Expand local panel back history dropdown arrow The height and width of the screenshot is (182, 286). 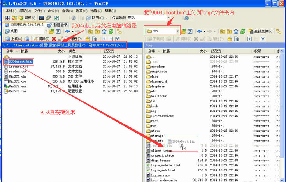73,32
